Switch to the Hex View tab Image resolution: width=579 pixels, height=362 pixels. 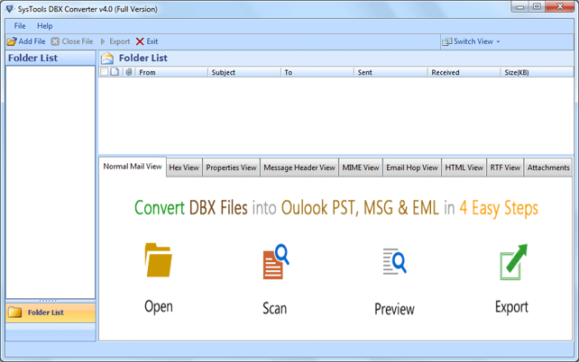[184, 167]
